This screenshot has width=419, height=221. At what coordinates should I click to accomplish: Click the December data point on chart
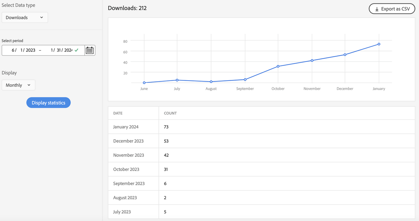(345, 55)
